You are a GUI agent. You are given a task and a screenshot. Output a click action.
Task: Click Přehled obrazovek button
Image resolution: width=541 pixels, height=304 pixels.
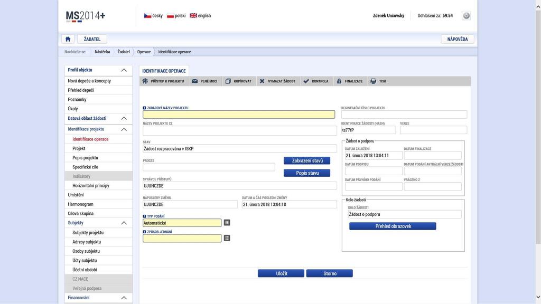pyautogui.click(x=393, y=226)
